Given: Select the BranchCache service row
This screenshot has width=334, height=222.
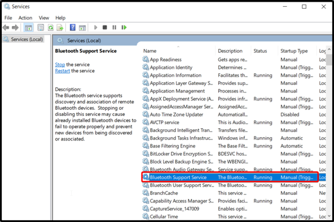Looking at the screenshot, I should (x=164, y=193).
